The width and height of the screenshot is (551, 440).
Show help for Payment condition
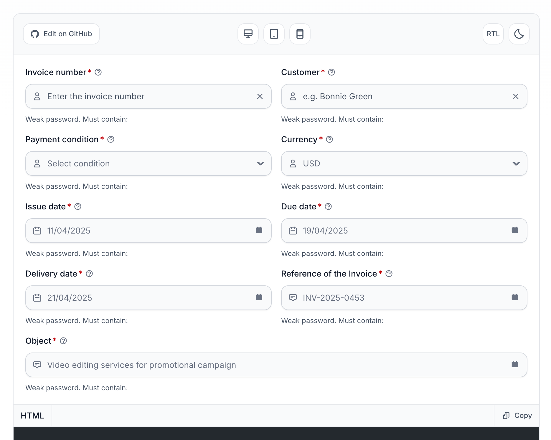click(111, 139)
